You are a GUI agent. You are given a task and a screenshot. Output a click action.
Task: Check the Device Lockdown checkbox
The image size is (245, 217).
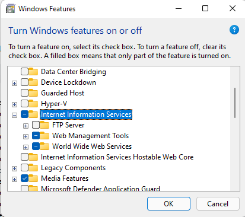(24, 82)
